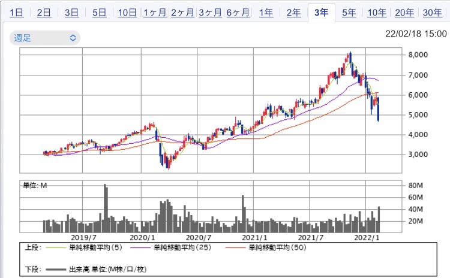This screenshot has height=278, width=450.
Task: Open the 週足 candle interval dropdown
Action: pos(45,38)
